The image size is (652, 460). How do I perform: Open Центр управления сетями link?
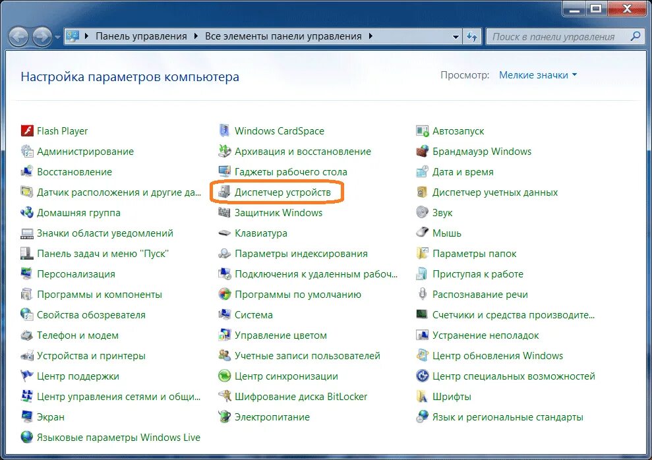pyautogui.click(x=119, y=397)
